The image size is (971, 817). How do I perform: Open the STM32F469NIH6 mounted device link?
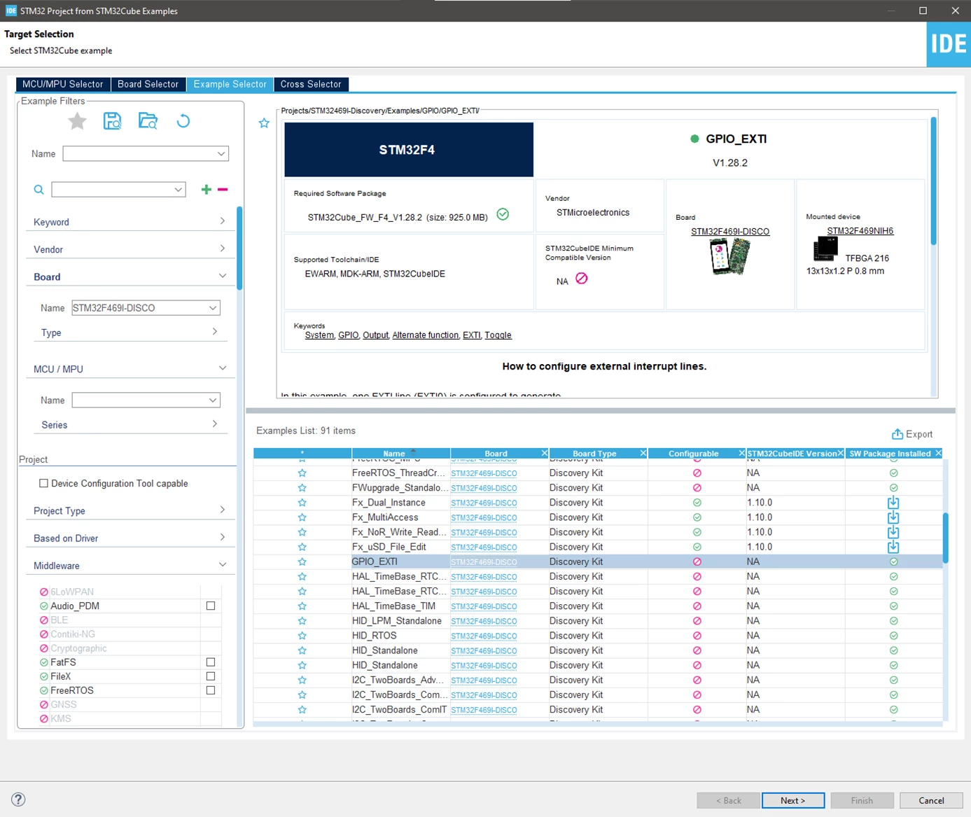pyautogui.click(x=860, y=231)
